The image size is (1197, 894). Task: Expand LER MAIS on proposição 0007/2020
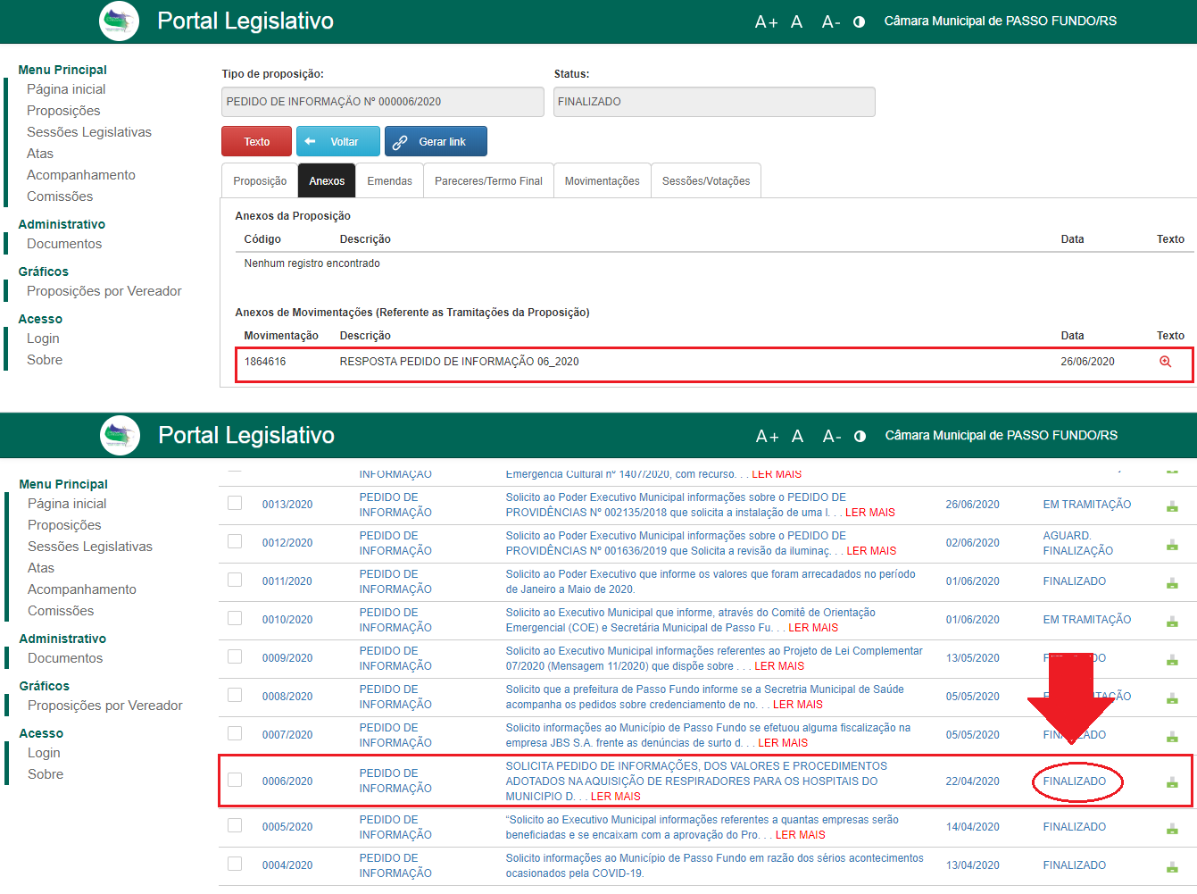[782, 743]
